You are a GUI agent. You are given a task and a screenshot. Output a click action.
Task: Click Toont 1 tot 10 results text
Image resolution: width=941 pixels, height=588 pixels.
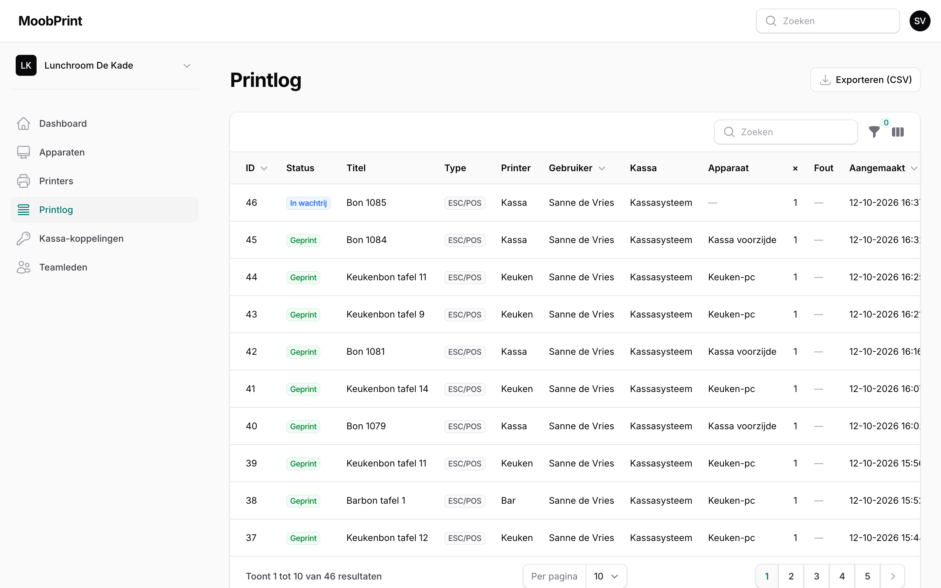pyautogui.click(x=314, y=576)
